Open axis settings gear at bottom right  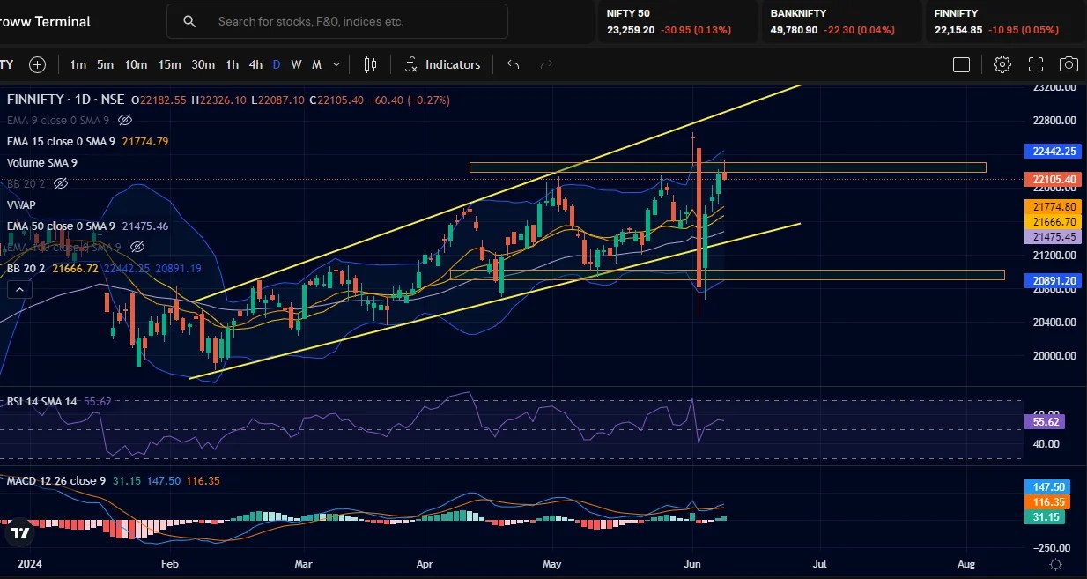[x=1055, y=563]
